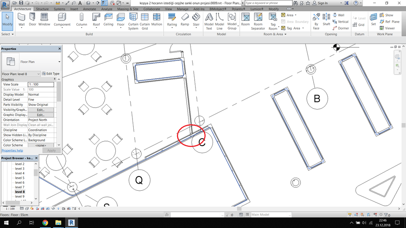Click the Shaft opening tool
Image resolution: width=406 pixels, height=228 pixels.
326,19
